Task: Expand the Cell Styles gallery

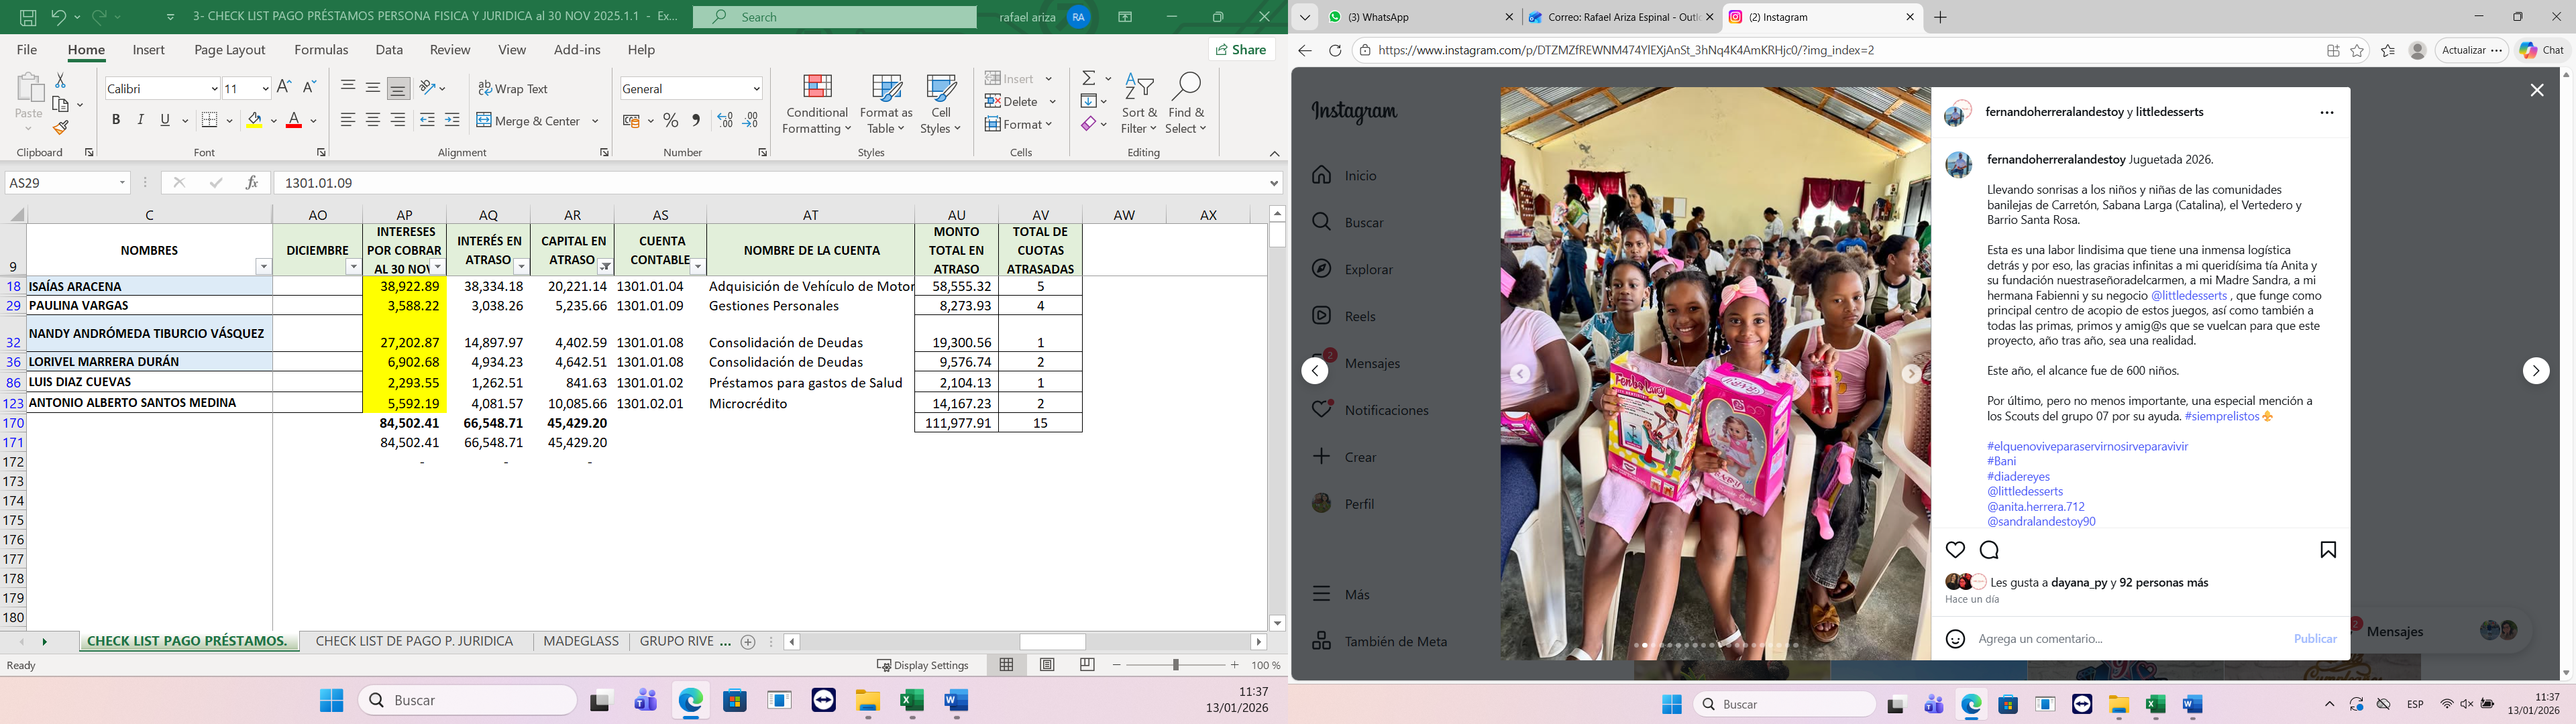Action: tap(940, 105)
